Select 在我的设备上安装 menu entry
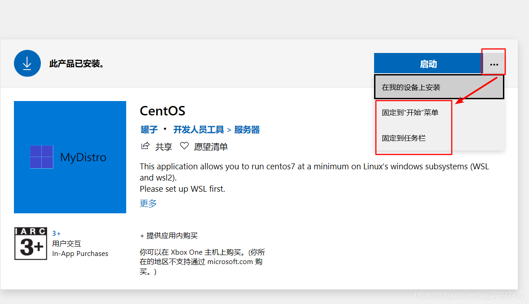Image resolution: width=529 pixels, height=304 pixels. click(439, 87)
